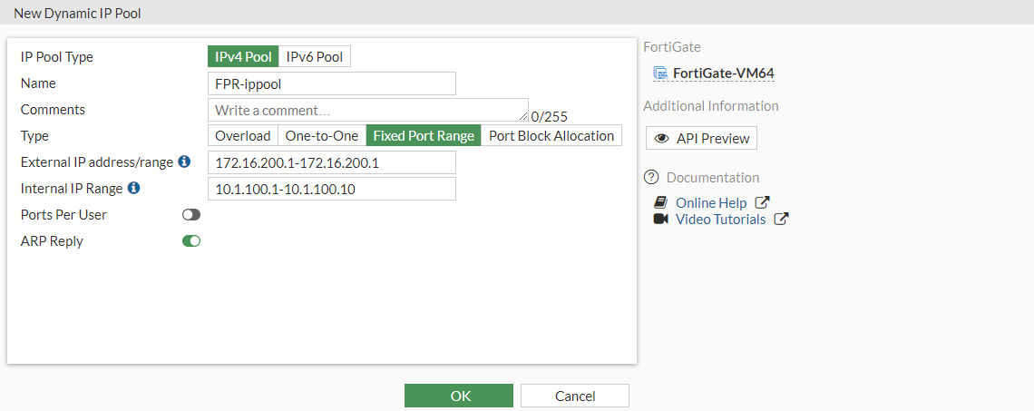Click the Name field containing FPR-ippool
The image size is (1034, 411).
331,83
